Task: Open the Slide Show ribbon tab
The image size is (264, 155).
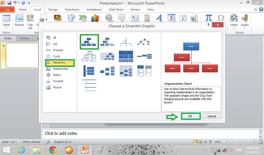Action: (x=116, y=10)
